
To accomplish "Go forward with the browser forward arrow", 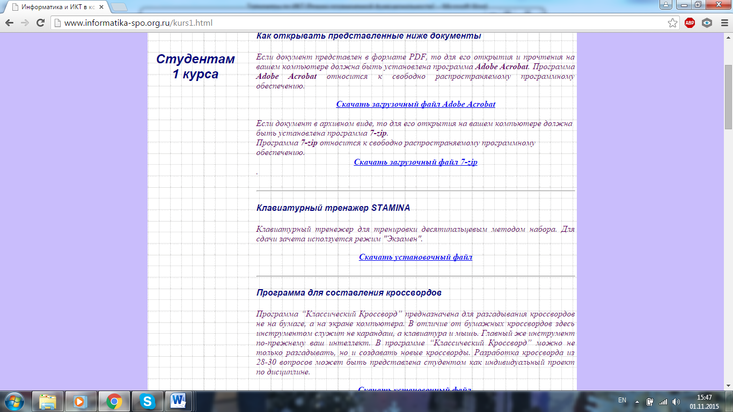I will pos(25,23).
